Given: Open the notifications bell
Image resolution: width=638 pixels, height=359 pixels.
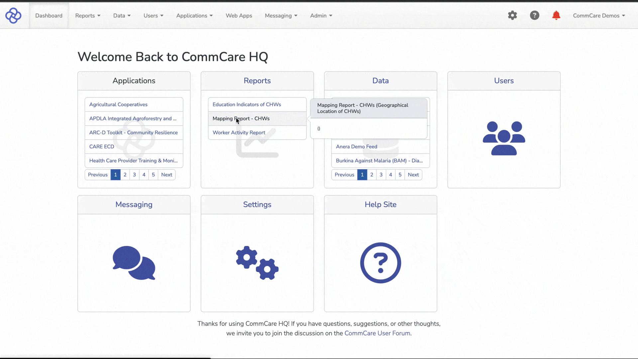Looking at the screenshot, I should pos(556,15).
